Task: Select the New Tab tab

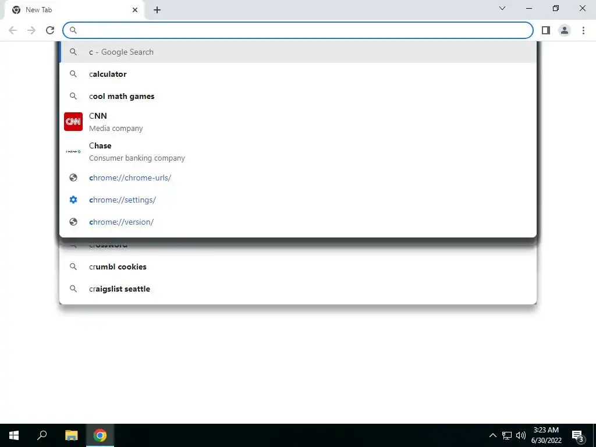Action: coord(74,10)
